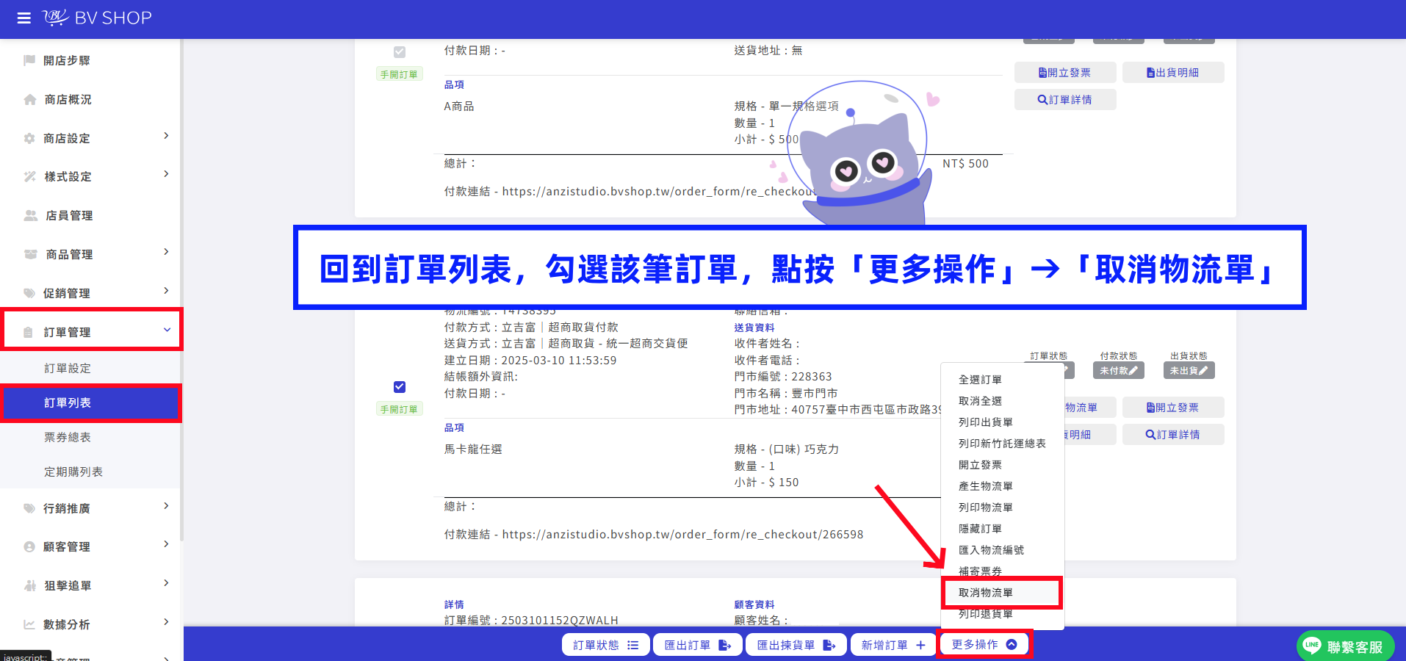
Task: Click the 數據分析 chart icon
Action: point(29,624)
